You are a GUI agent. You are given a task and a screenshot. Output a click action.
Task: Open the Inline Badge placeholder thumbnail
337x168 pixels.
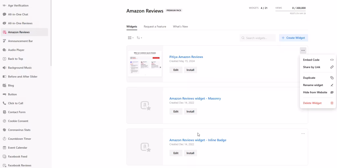[x=145, y=147]
